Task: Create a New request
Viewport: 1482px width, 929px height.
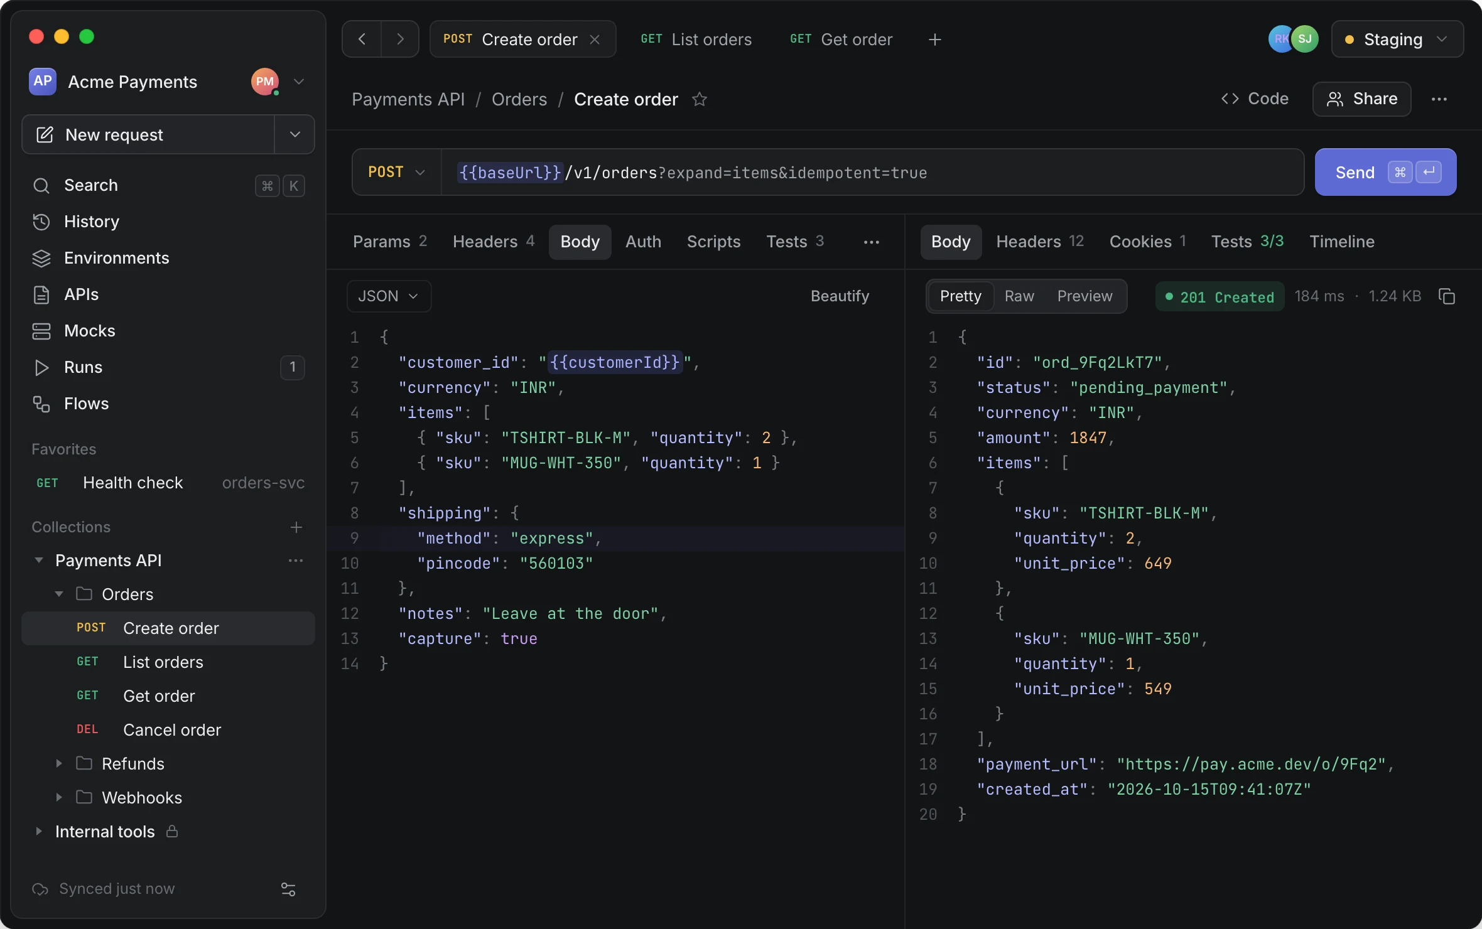Action: point(148,134)
